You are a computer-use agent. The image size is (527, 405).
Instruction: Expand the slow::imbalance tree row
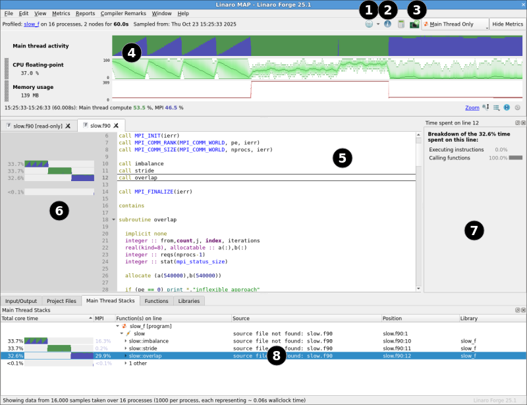pyautogui.click(x=126, y=341)
